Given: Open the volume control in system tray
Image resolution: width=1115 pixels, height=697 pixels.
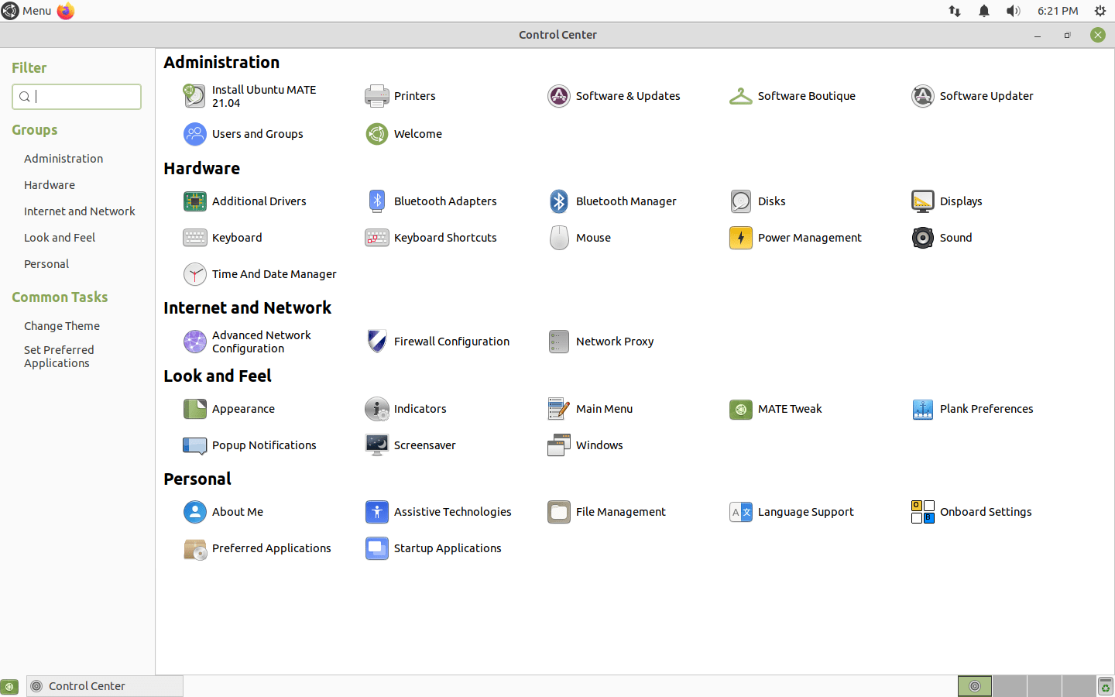Looking at the screenshot, I should pyautogui.click(x=1013, y=11).
